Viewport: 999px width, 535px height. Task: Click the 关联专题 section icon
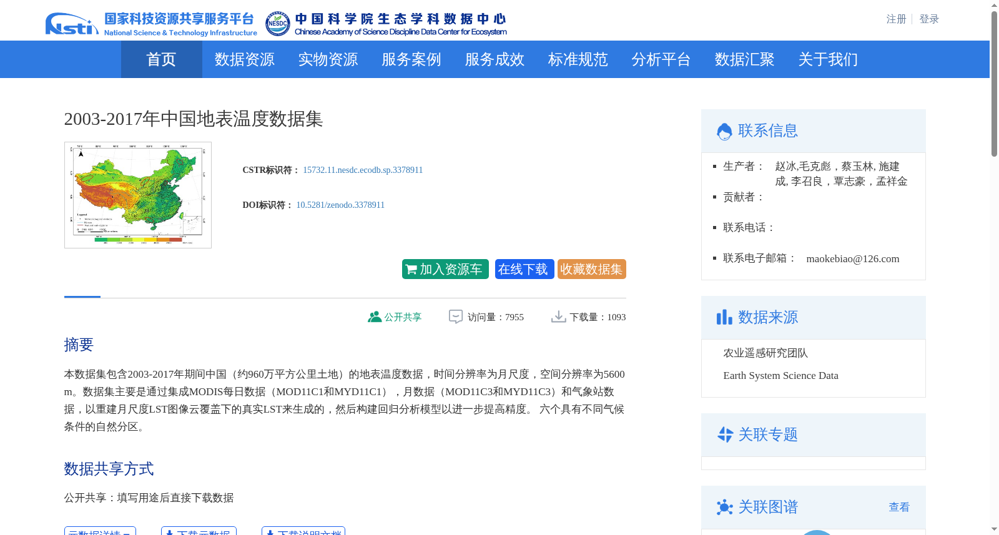[725, 434]
